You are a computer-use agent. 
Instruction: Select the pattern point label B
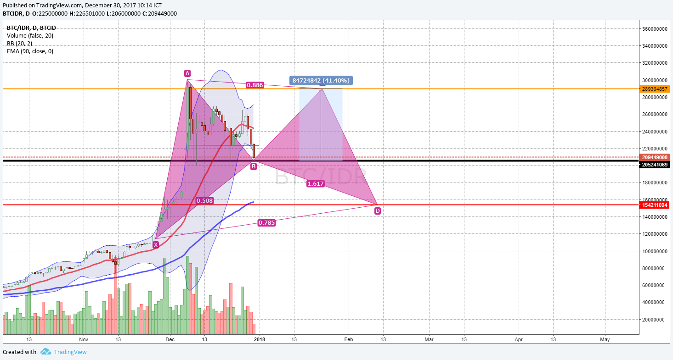coord(253,166)
